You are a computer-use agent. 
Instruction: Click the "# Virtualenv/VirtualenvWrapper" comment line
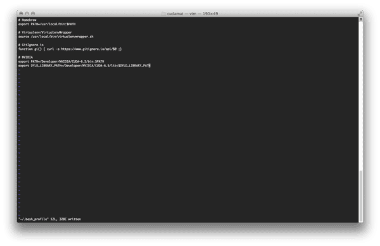click(45, 32)
